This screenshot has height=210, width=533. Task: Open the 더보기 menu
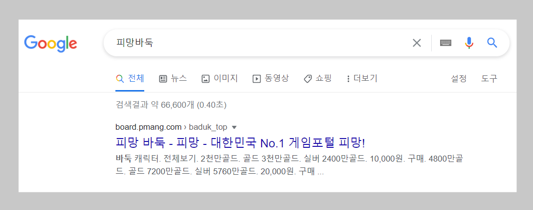pyautogui.click(x=362, y=79)
